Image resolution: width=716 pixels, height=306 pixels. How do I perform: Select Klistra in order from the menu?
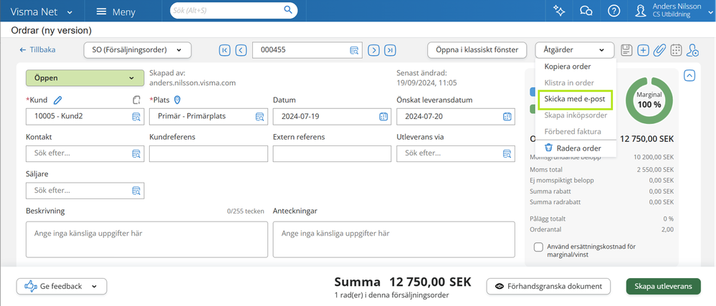tap(569, 83)
